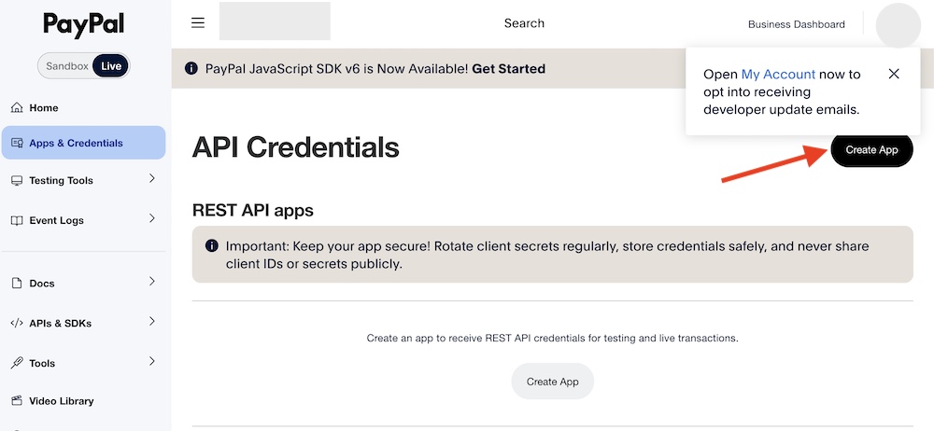Expand the Testing Tools submenu chevron

152,179
